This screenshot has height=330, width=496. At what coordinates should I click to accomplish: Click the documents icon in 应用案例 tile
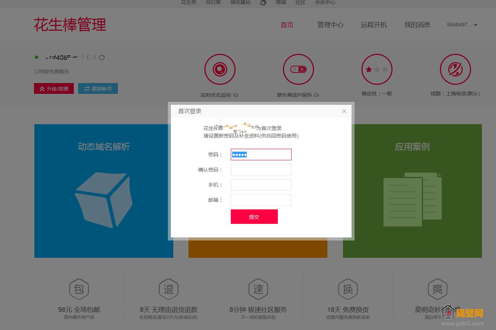[412, 199]
